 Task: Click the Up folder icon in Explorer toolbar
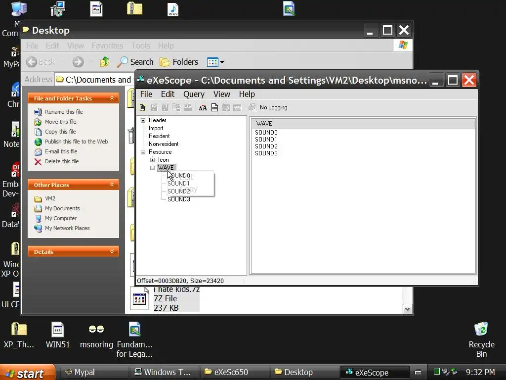click(105, 62)
